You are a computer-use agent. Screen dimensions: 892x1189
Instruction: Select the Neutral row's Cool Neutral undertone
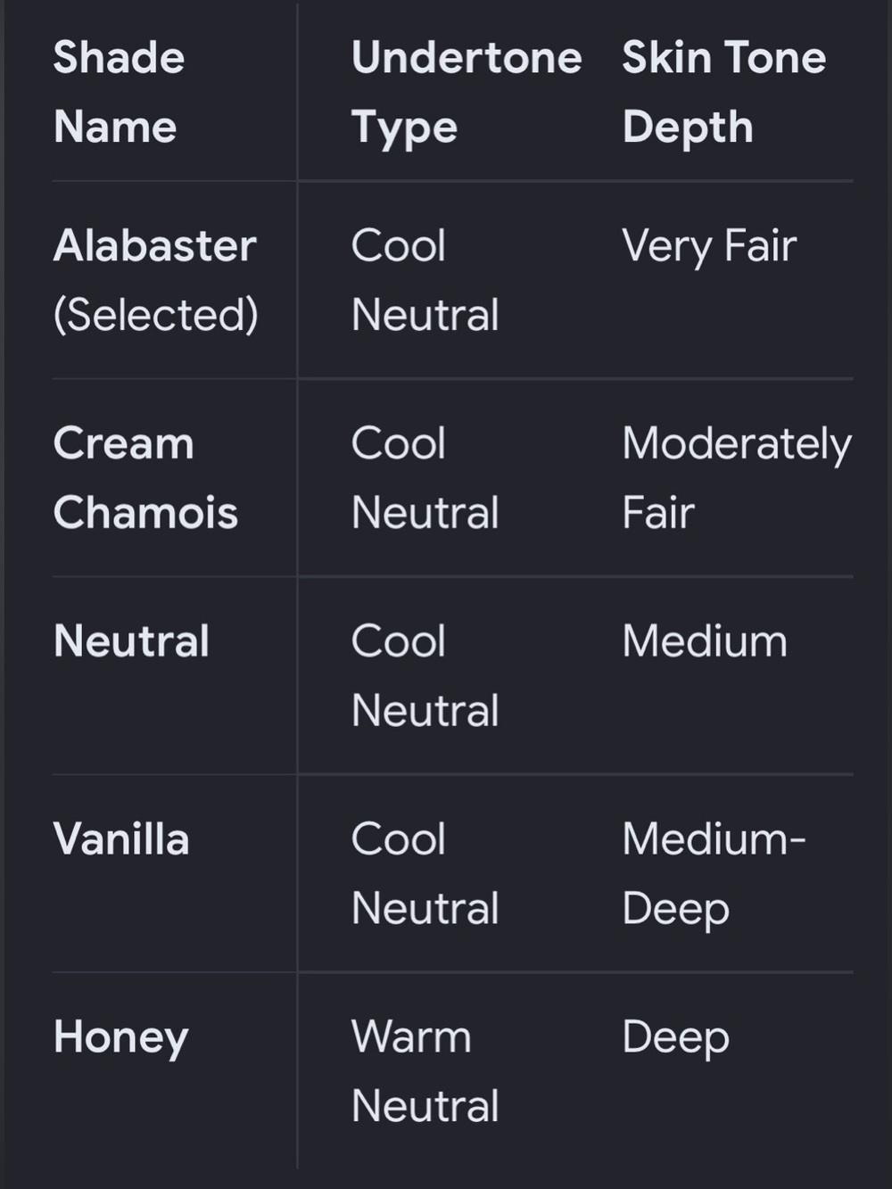425,676
